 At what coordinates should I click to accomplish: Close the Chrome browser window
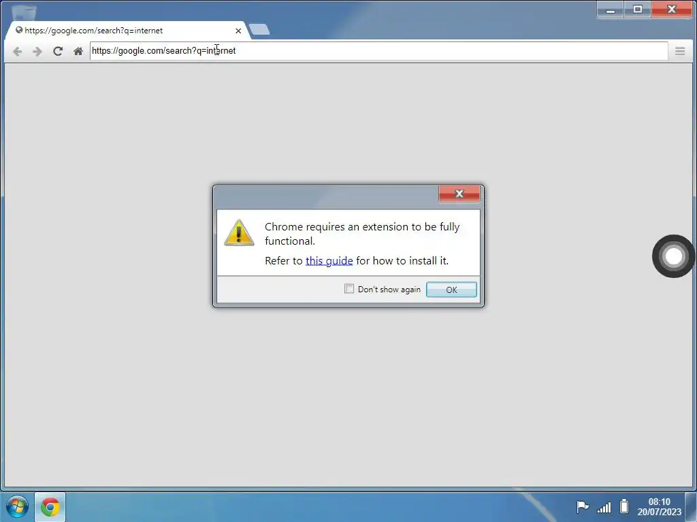click(x=672, y=10)
